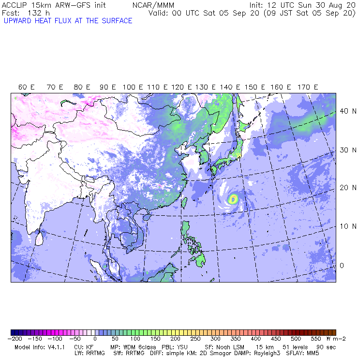Click the '450' color bar tick label

point(276,339)
